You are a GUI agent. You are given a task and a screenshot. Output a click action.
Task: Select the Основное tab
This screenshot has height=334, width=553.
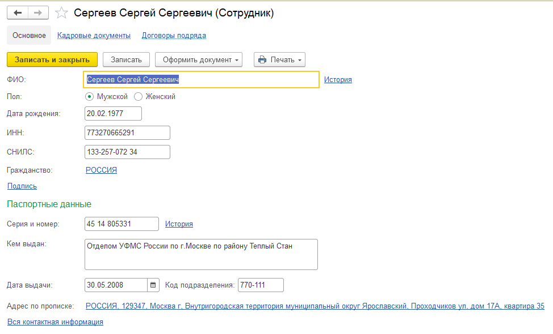[x=29, y=35]
